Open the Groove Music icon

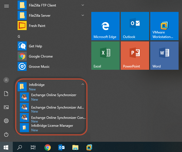point(22,66)
